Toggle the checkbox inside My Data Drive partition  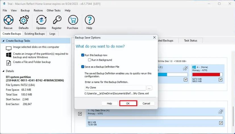coord(221,123)
